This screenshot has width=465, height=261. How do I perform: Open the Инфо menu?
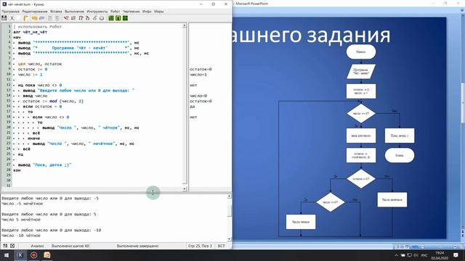[x=147, y=12]
